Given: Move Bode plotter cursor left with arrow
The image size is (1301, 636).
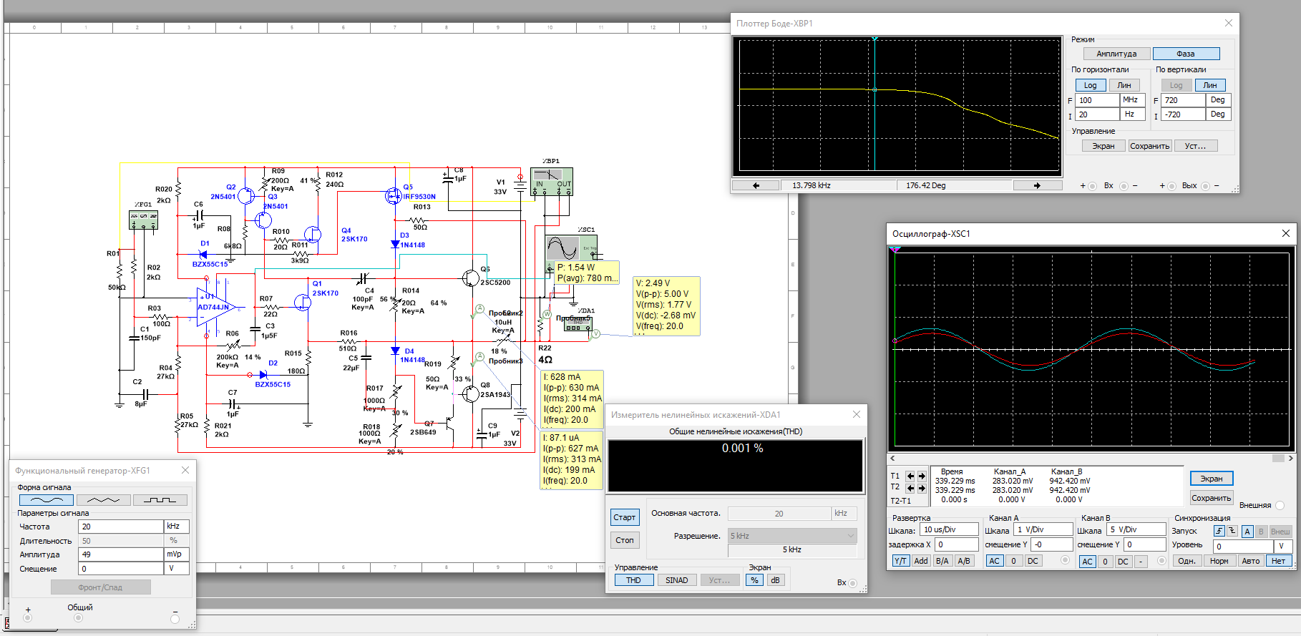Looking at the screenshot, I should click(756, 185).
